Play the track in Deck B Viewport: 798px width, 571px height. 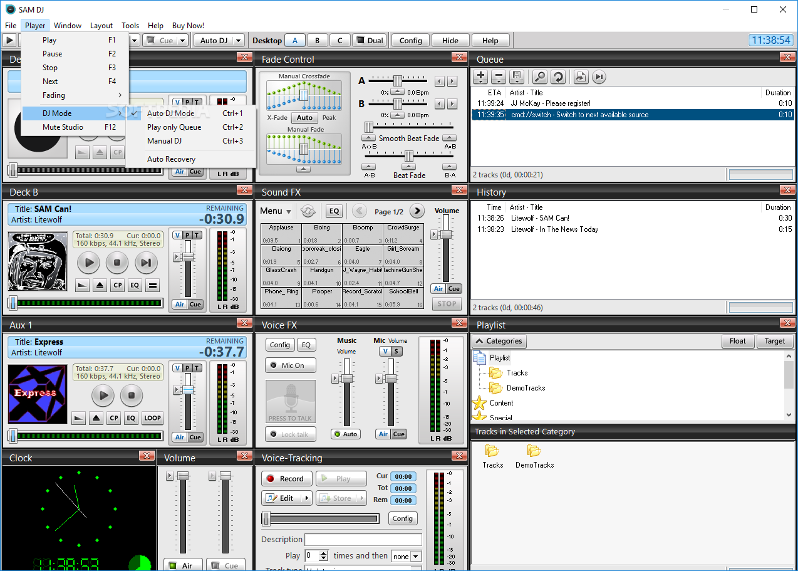click(88, 263)
